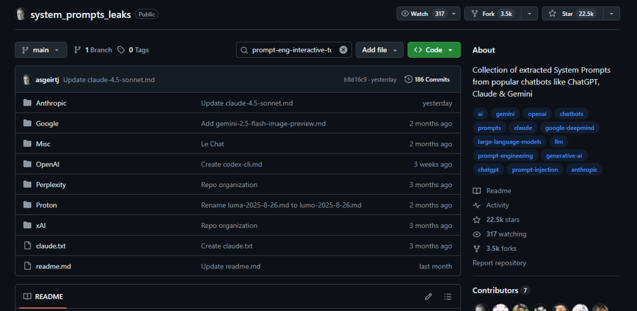Screen dimensions: 637x311
Task: Click the claude.txt file icon
Action: [27, 245]
